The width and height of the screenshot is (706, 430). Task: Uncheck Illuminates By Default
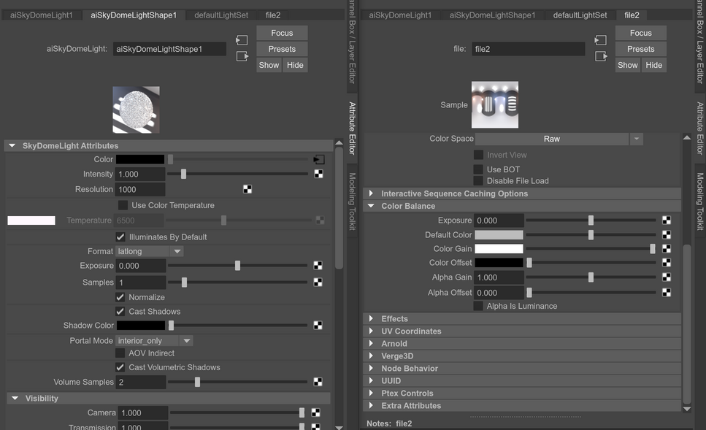click(120, 237)
